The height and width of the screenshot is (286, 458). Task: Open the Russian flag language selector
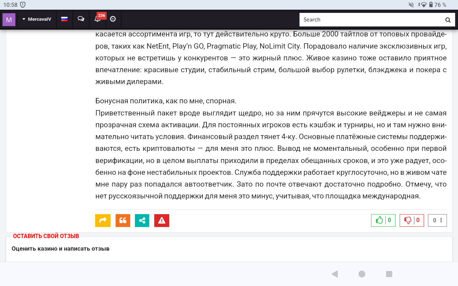click(x=64, y=19)
